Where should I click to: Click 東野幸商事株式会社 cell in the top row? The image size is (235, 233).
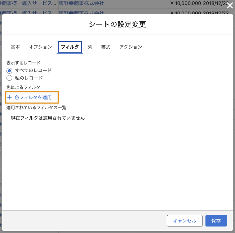tap(81, 4)
